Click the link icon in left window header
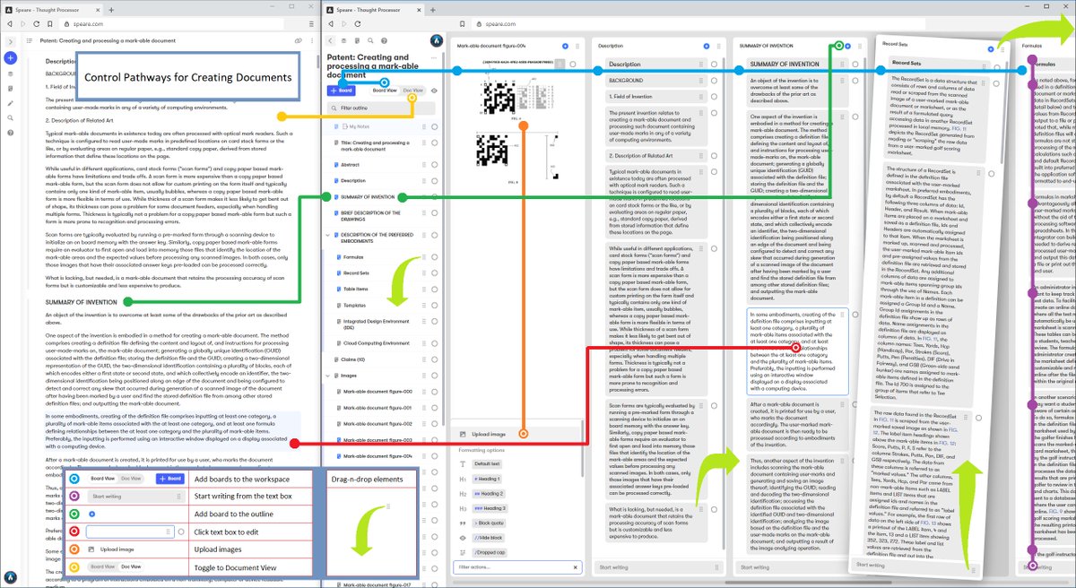The width and height of the screenshot is (1076, 588). coord(299,41)
